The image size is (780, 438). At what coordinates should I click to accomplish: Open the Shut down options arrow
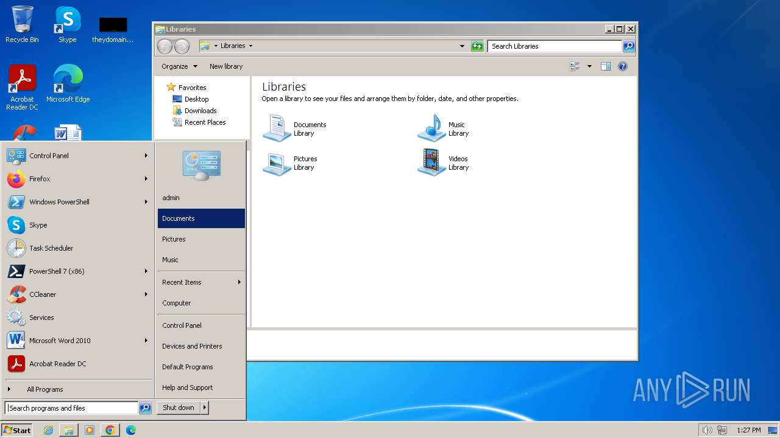(205, 408)
